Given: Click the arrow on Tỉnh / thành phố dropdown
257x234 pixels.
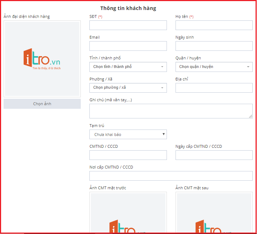Looking at the screenshot, I should [x=162, y=67].
